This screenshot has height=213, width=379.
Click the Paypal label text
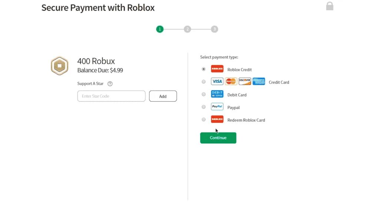point(234,108)
